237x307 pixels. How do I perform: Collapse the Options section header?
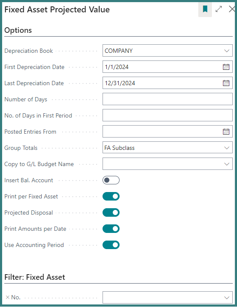pos(18,30)
